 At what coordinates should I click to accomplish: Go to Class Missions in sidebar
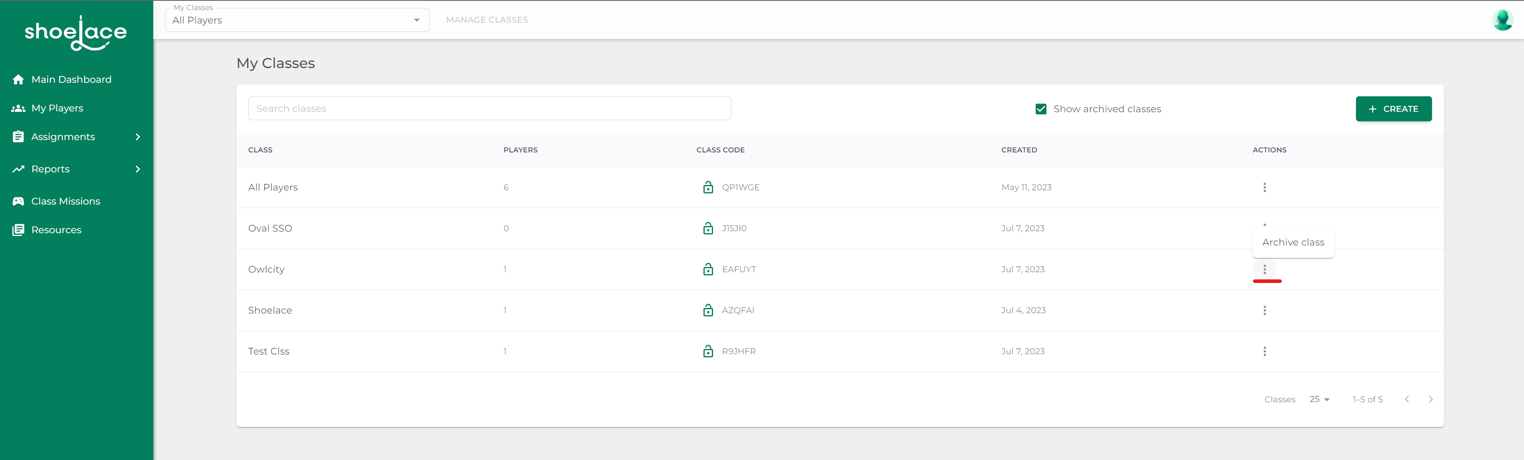65,201
